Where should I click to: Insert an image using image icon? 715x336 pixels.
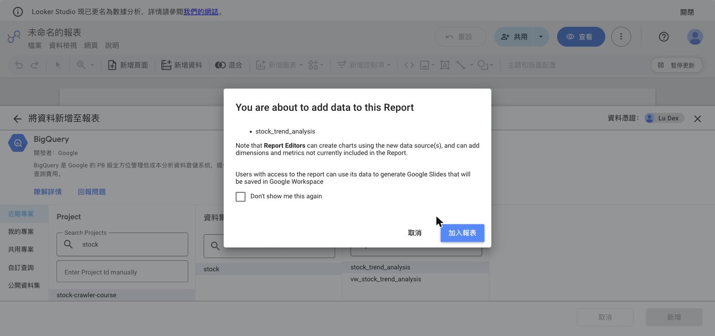(x=425, y=65)
